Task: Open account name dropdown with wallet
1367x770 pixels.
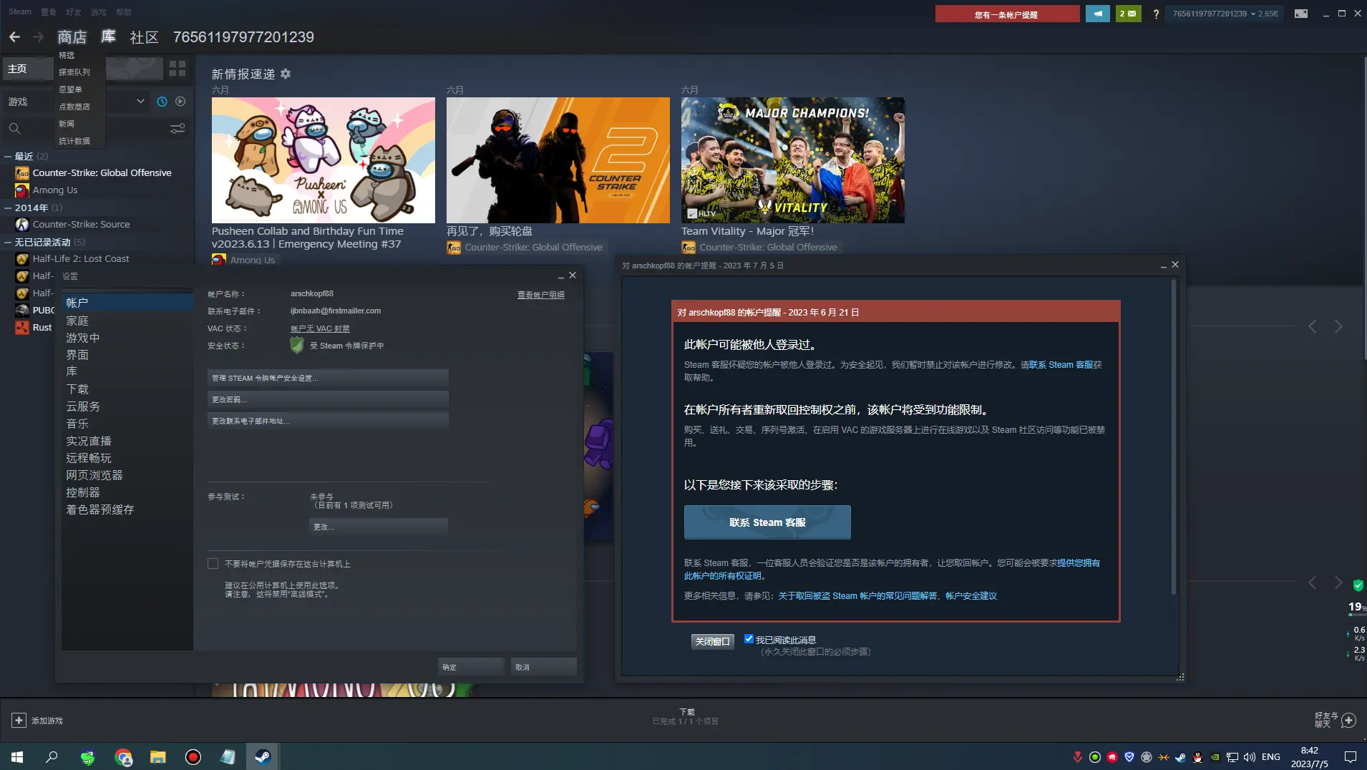Action: click(1225, 14)
